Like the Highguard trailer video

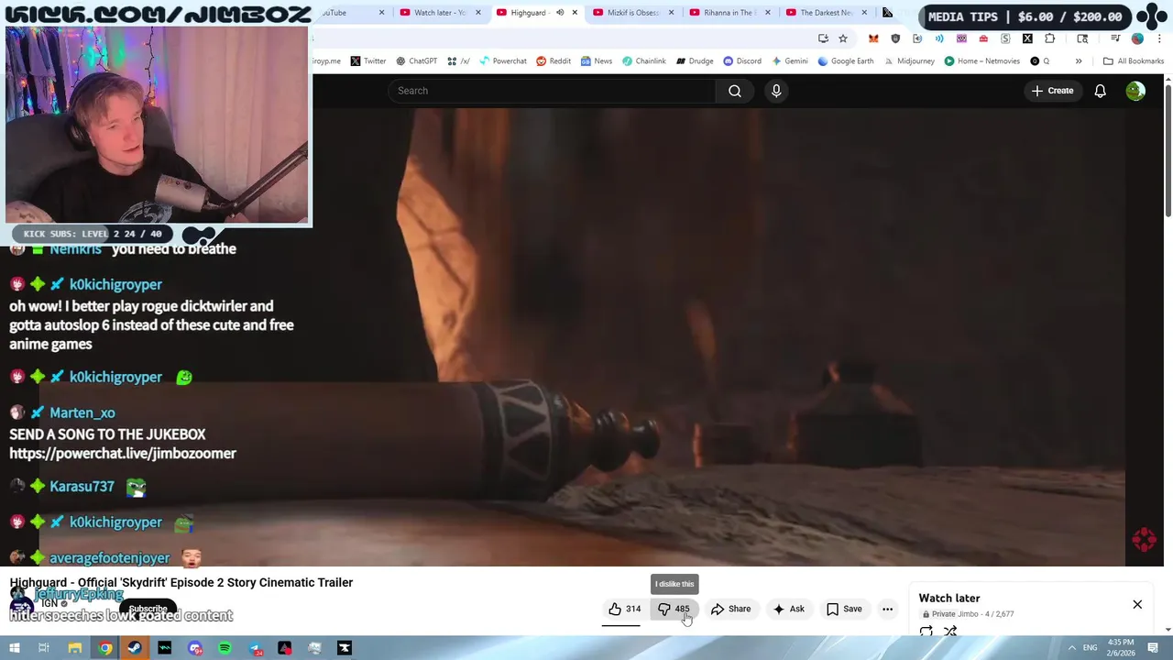624,609
